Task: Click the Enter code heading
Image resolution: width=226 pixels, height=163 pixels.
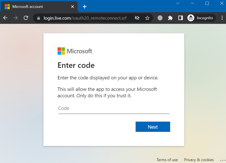Action: click(x=76, y=65)
